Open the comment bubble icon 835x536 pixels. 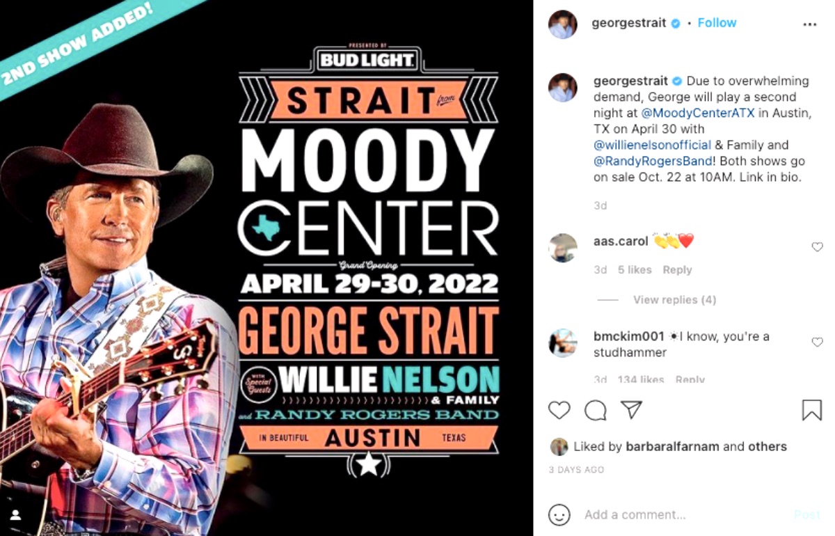pyautogui.click(x=596, y=410)
